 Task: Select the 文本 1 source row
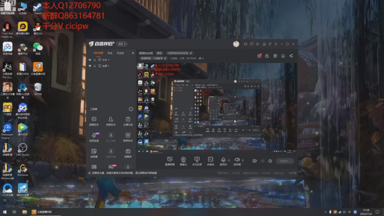click(111, 60)
